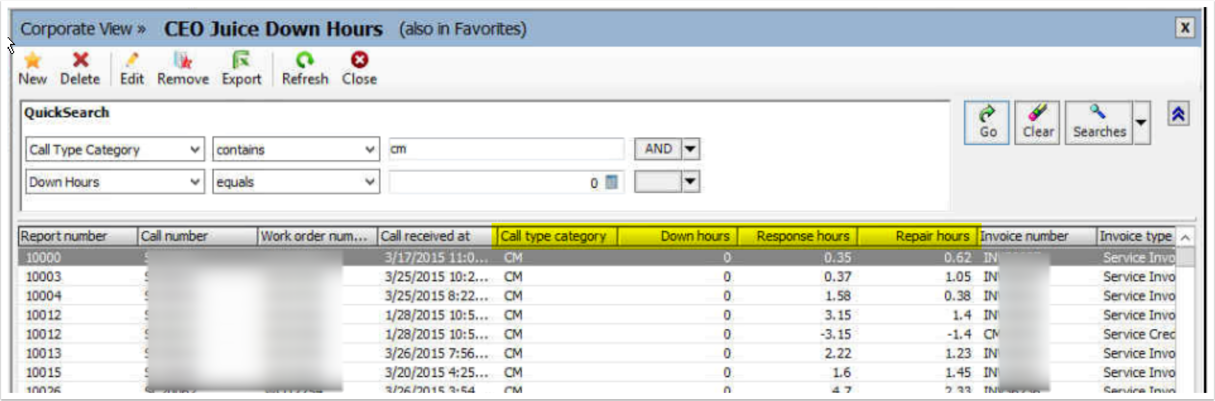The image size is (1215, 401).
Task: Open the empty second connector dropdown
Action: click(x=691, y=182)
